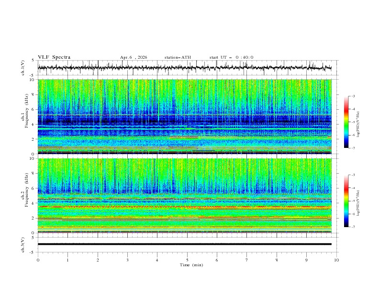This screenshot has width=379, height=292.
Task: Click the ch.1 spectrogram plot area
Action: 185,116
